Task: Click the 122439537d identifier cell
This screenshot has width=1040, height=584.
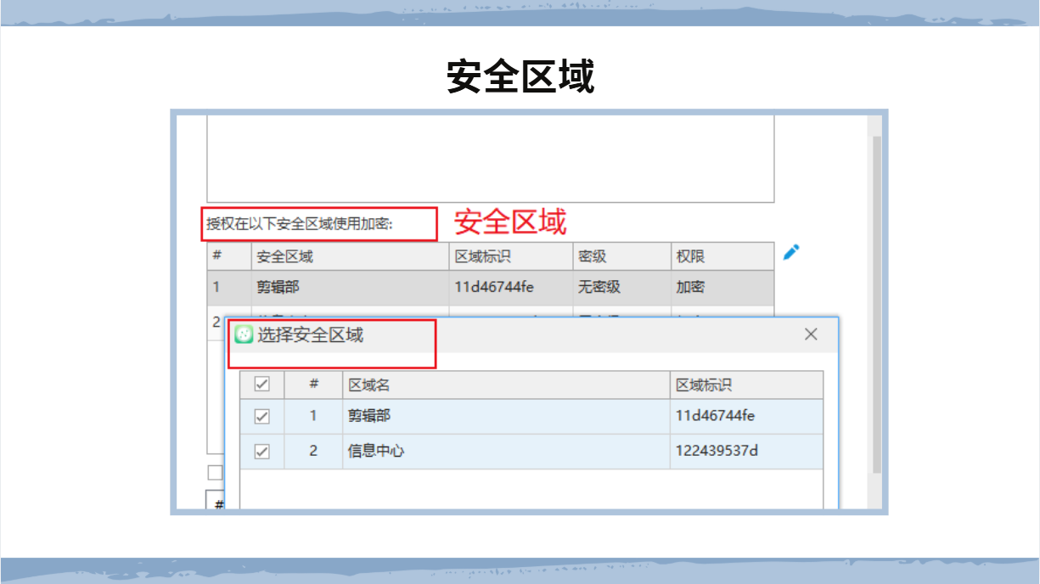Action: [x=717, y=451]
